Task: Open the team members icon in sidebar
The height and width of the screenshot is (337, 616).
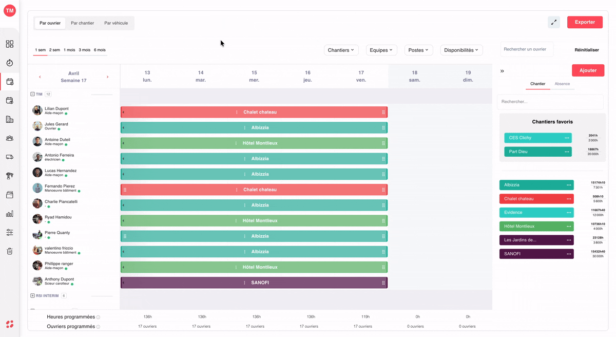Action: (x=9, y=138)
